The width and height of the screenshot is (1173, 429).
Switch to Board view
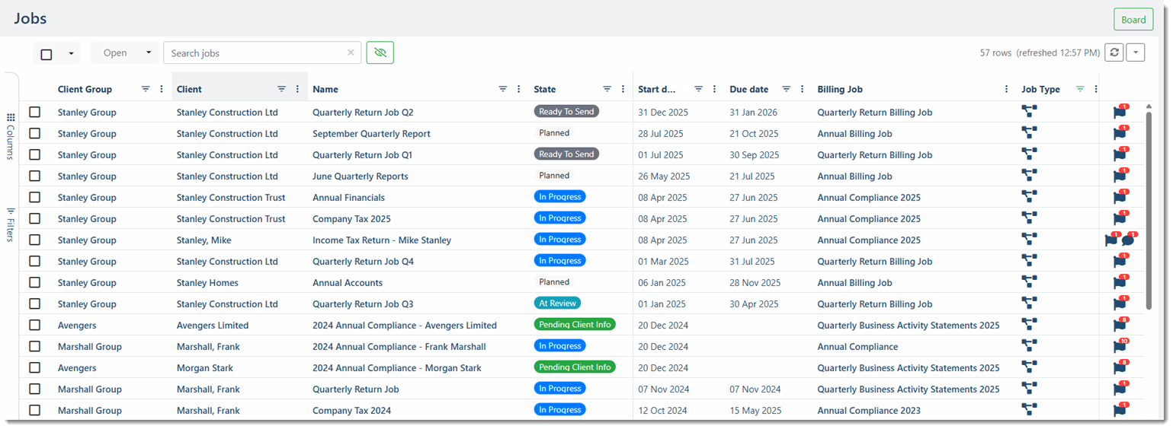click(x=1133, y=20)
